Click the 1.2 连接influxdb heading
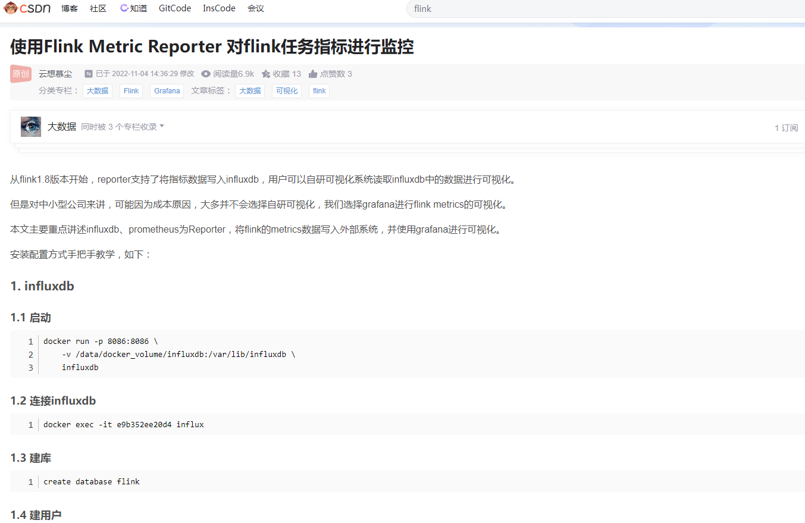805x523 pixels. point(53,400)
